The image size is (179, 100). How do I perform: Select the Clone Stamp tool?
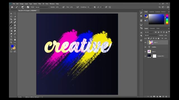tap(15, 25)
